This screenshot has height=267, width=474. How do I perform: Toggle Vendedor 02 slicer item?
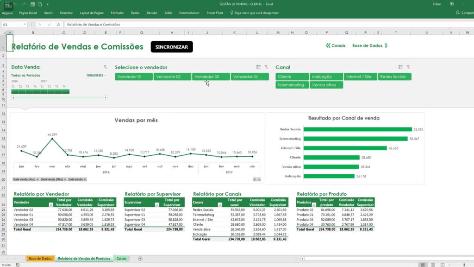(172, 76)
